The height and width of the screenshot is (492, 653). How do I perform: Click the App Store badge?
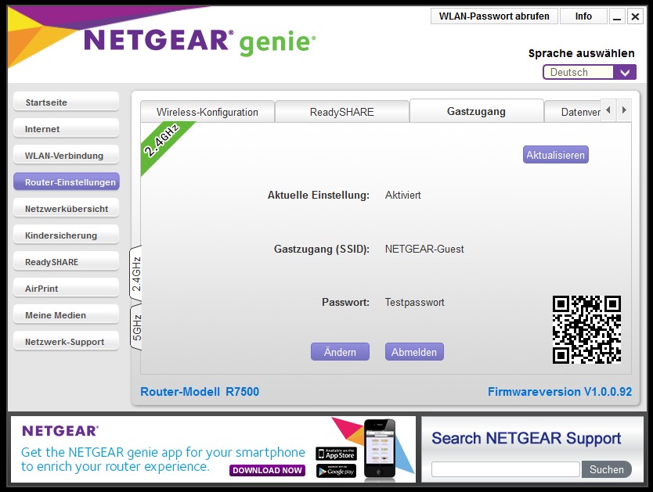pyautogui.click(x=337, y=454)
